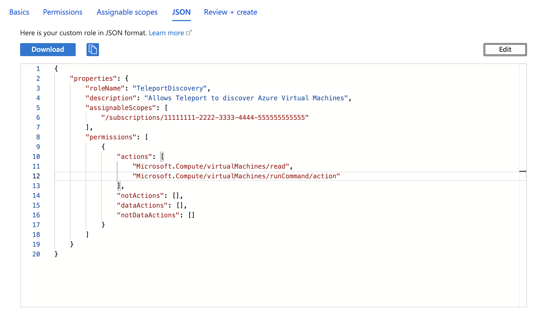Switch to the Basics tab
This screenshot has height=309, width=537.
[19, 12]
